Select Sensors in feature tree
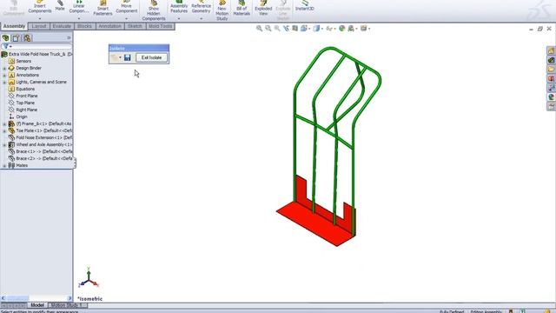 coord(23,61)
